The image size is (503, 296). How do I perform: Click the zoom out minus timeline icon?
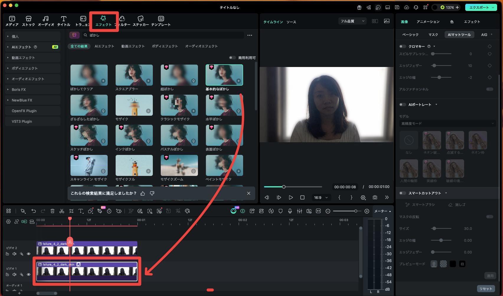(328, 211)
